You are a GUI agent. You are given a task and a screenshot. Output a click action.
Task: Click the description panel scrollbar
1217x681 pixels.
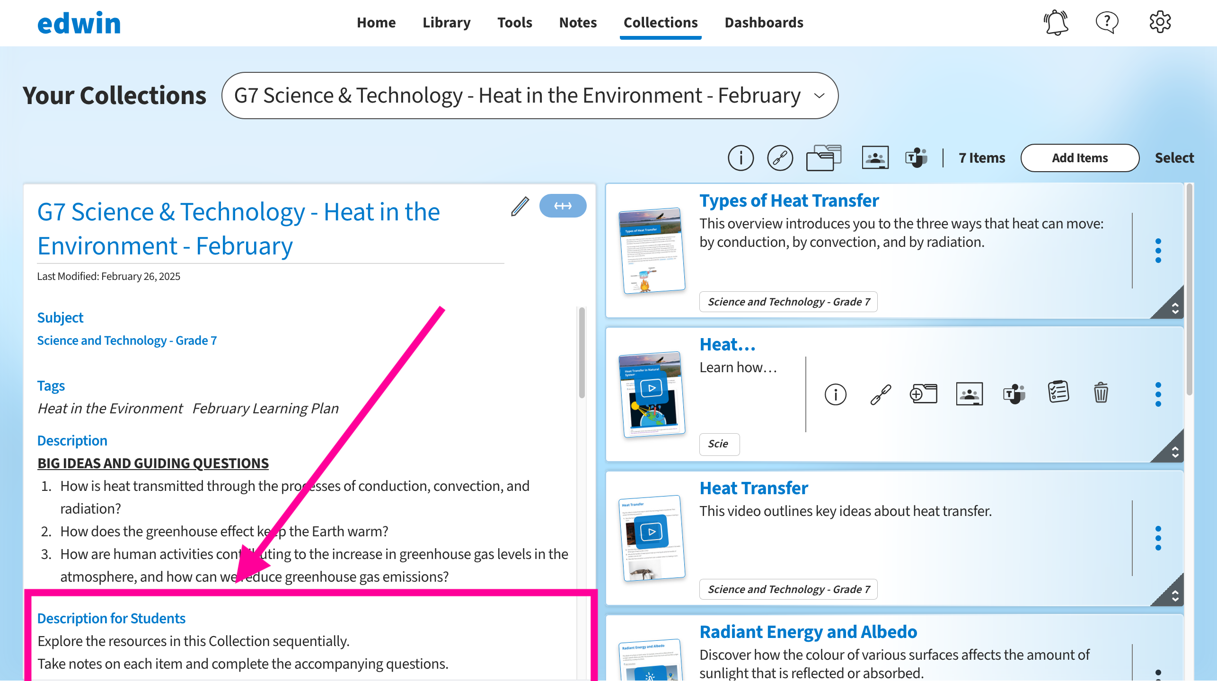pos(582,352)
